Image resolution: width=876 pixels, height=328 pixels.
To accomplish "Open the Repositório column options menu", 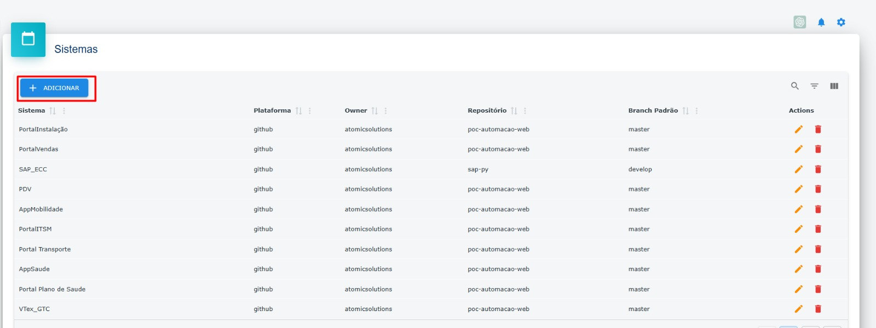I will [525, 110].
